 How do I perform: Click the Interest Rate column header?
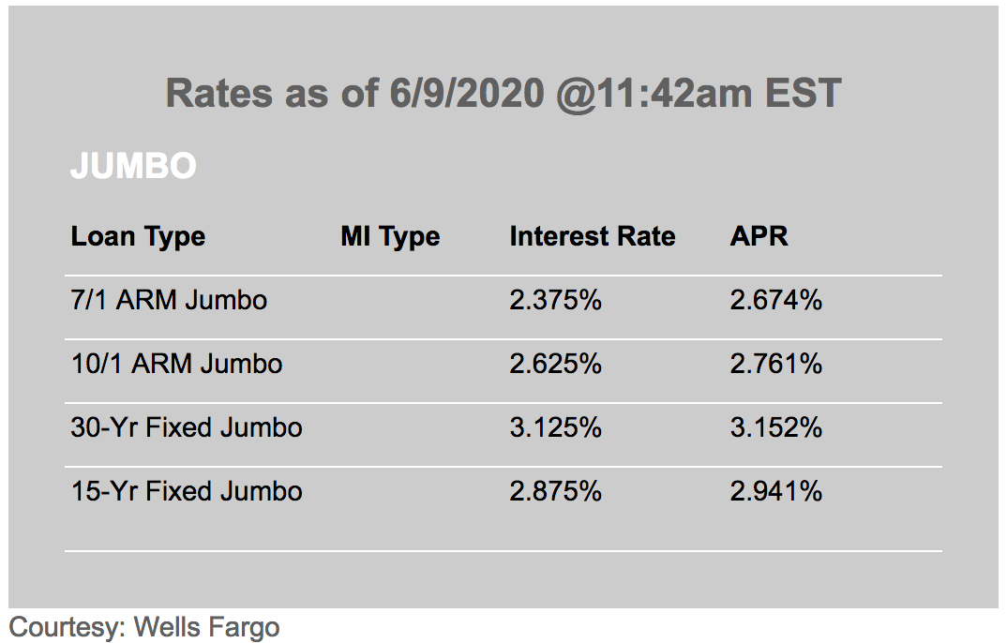[592, 236]
